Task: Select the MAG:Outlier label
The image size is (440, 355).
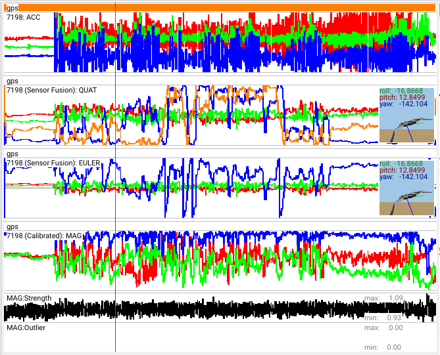Action: [26, 327]
